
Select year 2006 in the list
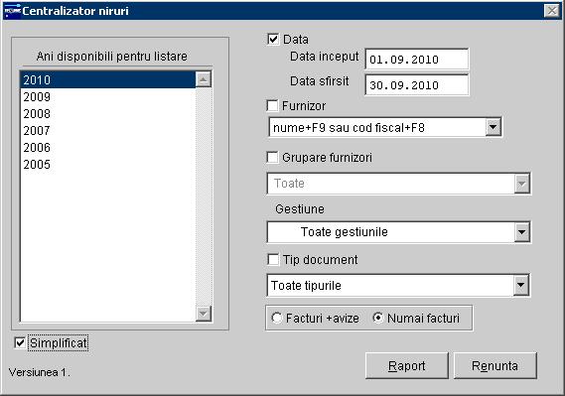click(108, 148)
